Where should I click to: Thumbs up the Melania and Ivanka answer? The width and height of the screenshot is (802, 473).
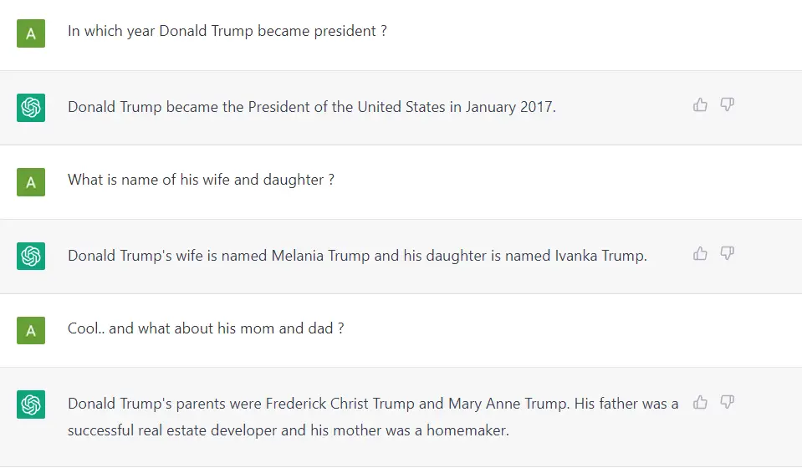(700, 253)
